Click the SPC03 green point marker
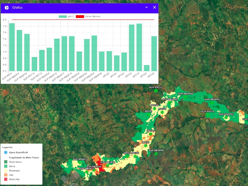 (x=145, y=146)
